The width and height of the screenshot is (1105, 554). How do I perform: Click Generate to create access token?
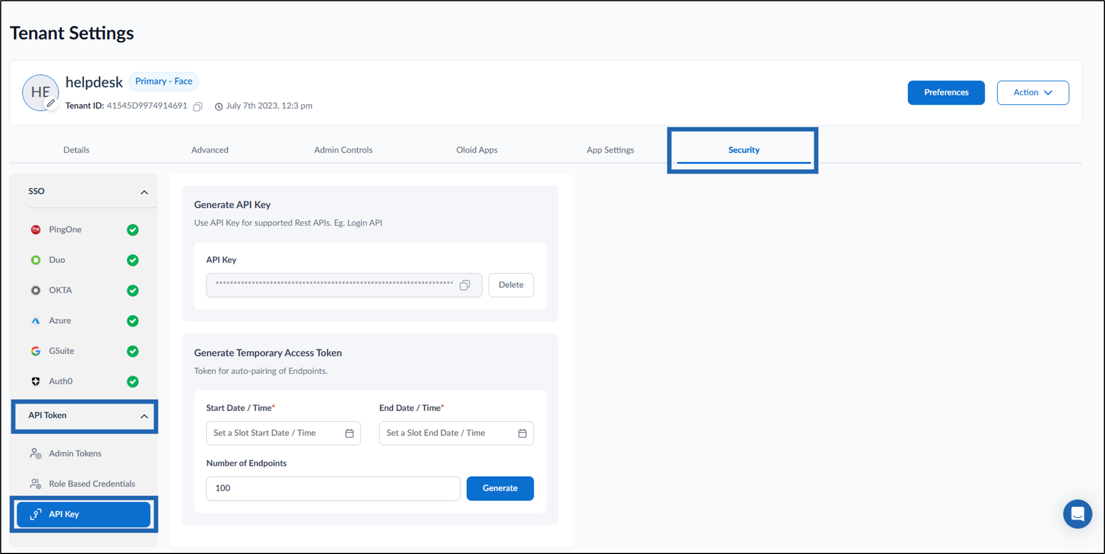500,488
